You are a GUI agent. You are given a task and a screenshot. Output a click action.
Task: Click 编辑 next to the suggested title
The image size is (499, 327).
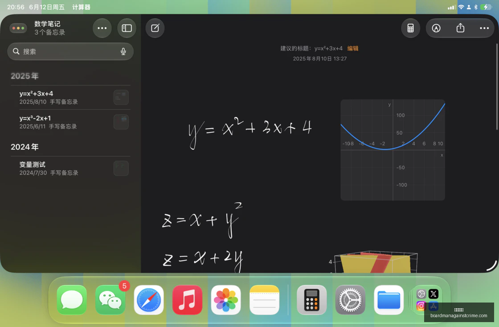click(352, 48)
